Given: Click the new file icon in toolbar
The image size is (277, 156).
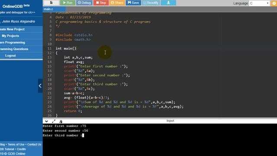Looking at the screenshot, I should pos(51,3).
